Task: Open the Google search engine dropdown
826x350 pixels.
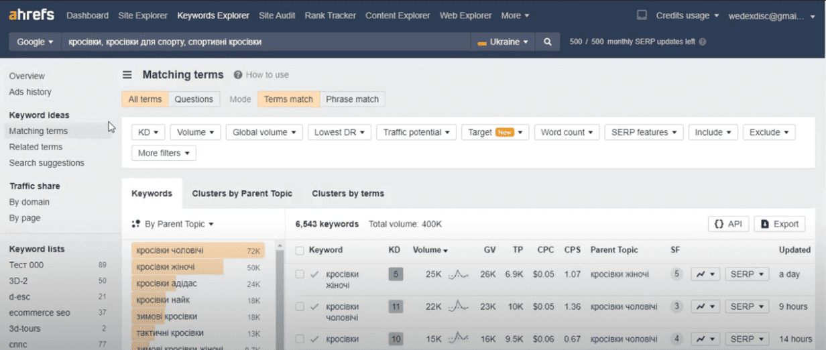Action: click(35, 42)
